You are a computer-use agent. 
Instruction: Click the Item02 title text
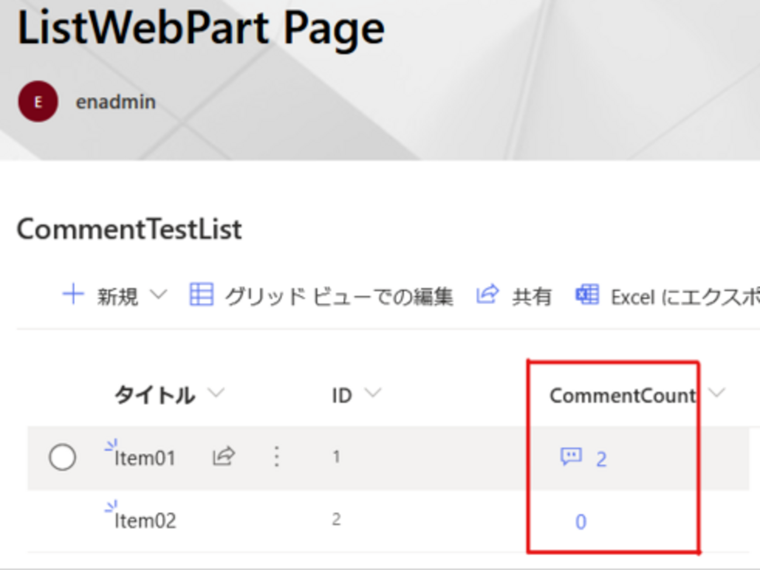tap(146, 520)
